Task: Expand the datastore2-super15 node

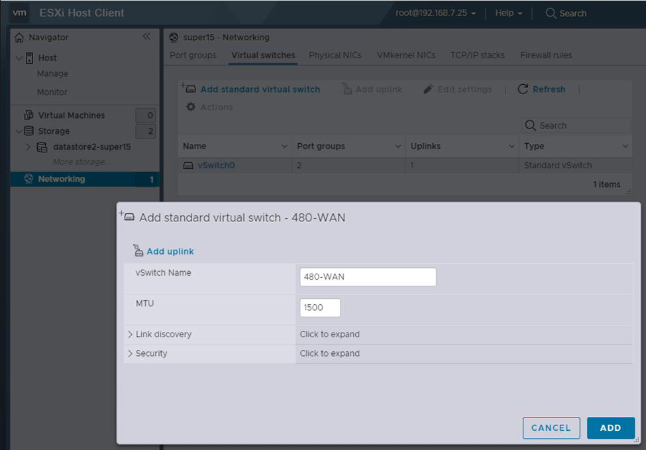Action: click(x=28, y=146)
